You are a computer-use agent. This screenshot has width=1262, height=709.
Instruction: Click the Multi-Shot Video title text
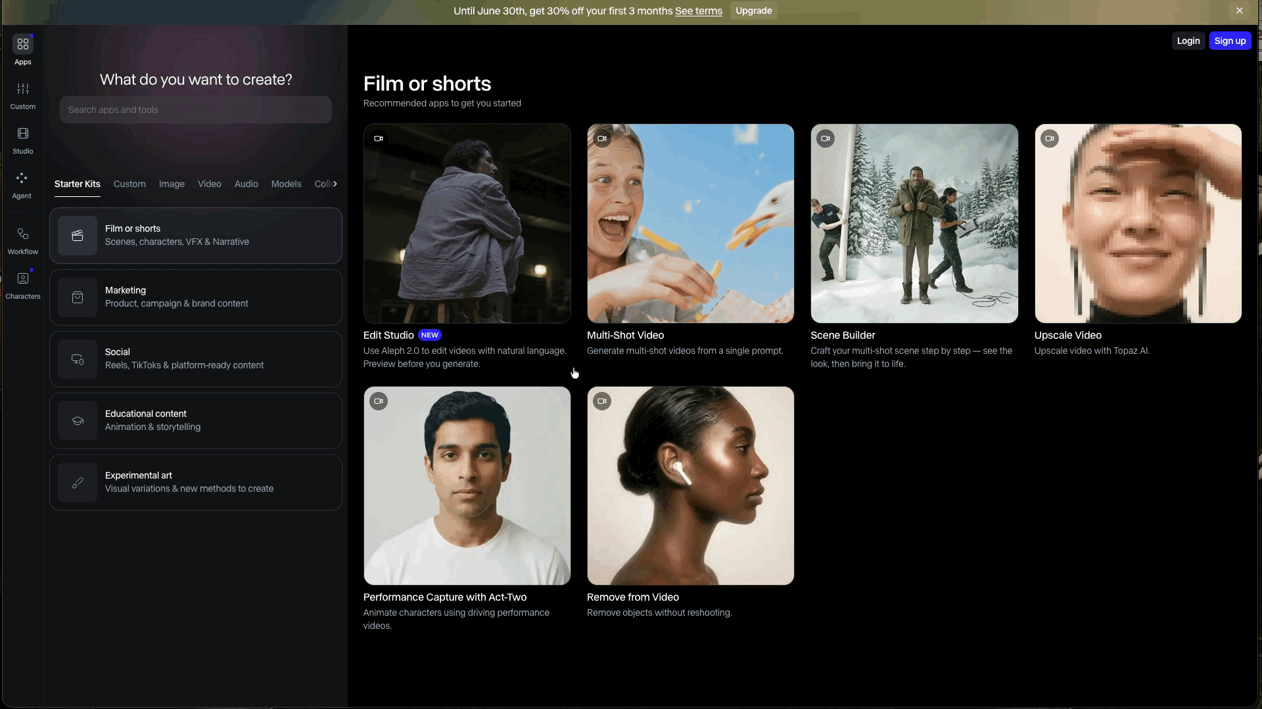tap(625, 335)
